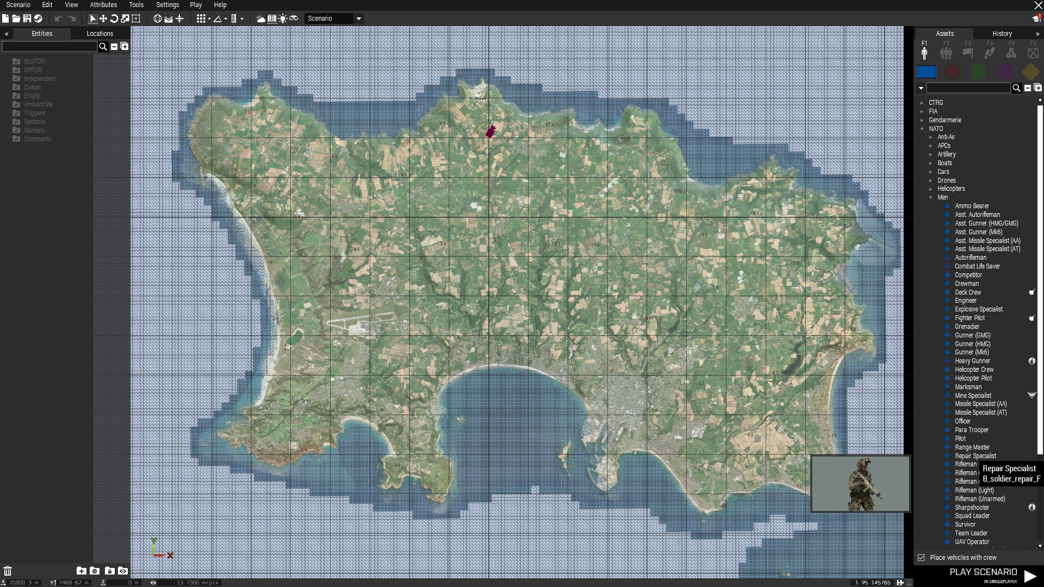Open the Markers (F6) asset category
The image size is (1044, 587).
tap(1033, 53)
